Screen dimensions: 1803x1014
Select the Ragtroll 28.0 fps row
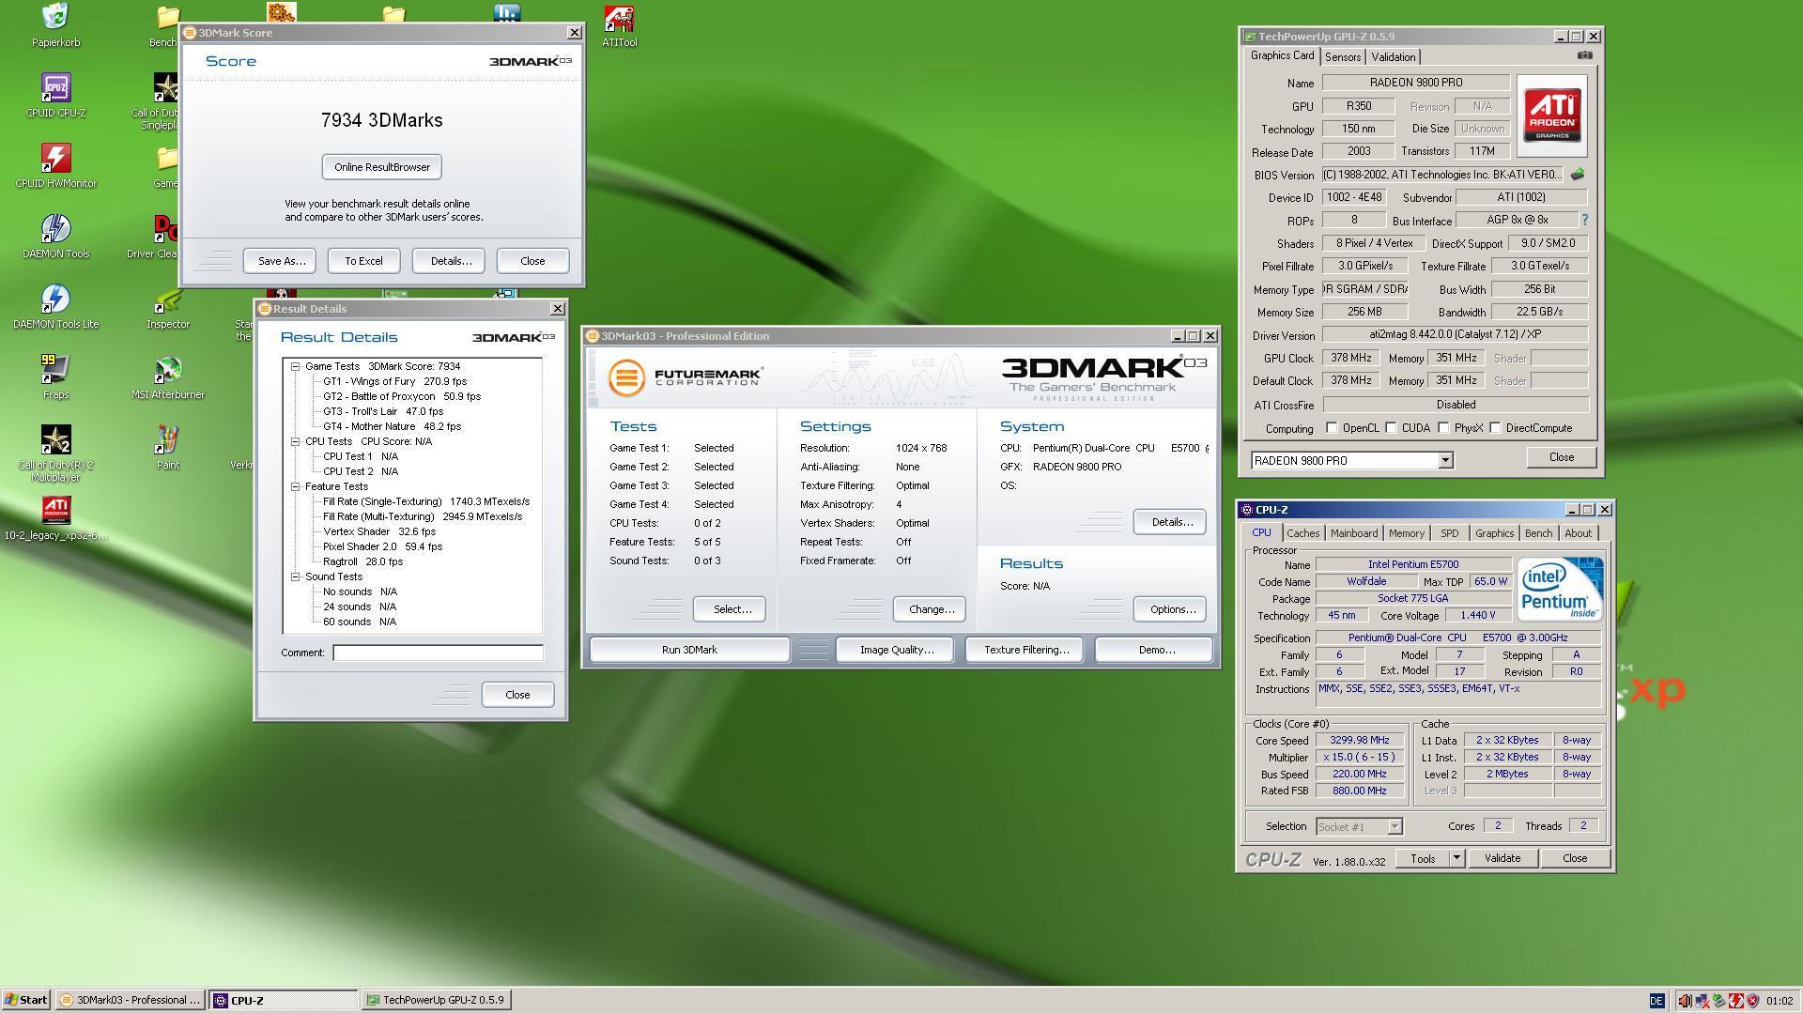click(x=362, y=561)
